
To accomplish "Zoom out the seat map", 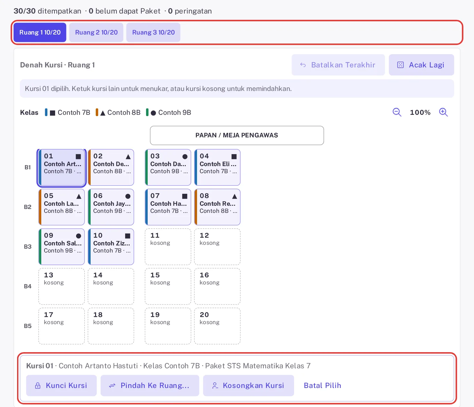I will coord(397,112).
